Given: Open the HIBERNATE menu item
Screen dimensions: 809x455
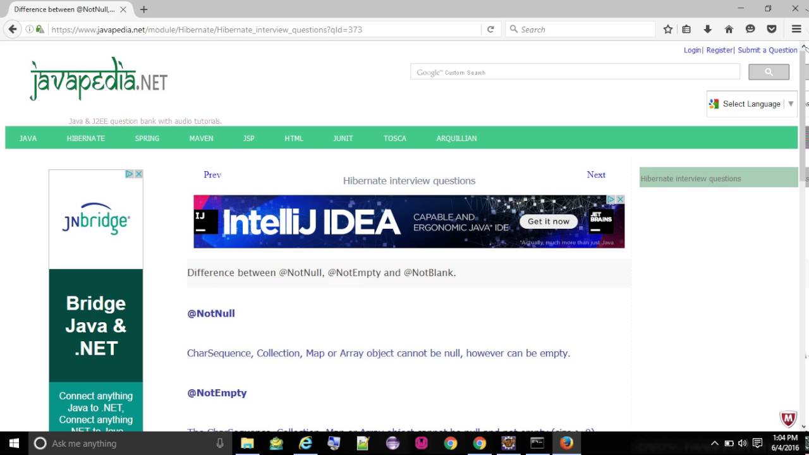Looking at the screenshot, I should (86, 138).
